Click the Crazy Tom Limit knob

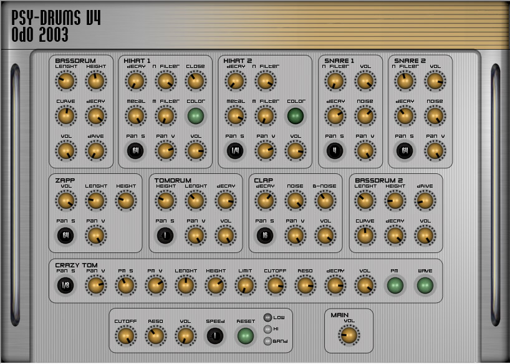pyautogui.click(x=246, y=285)
